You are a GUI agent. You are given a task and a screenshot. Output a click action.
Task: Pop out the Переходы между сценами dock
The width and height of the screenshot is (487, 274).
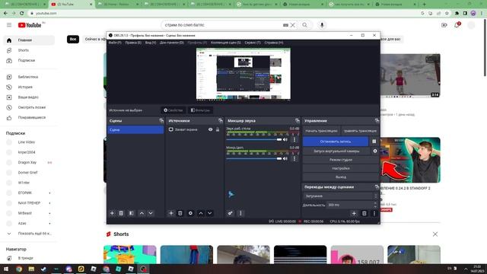coord(377,187)
